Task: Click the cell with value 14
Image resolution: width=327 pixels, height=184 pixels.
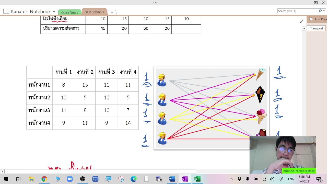Action: (128, 123)
